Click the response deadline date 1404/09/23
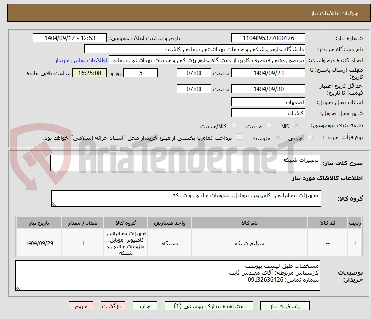Screen dimensions: 371x319 [x=268, y=73]
